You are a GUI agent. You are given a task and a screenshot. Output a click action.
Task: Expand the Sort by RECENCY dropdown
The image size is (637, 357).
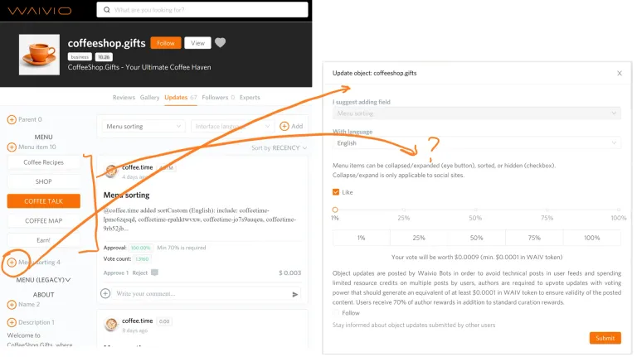click(279, 148)
